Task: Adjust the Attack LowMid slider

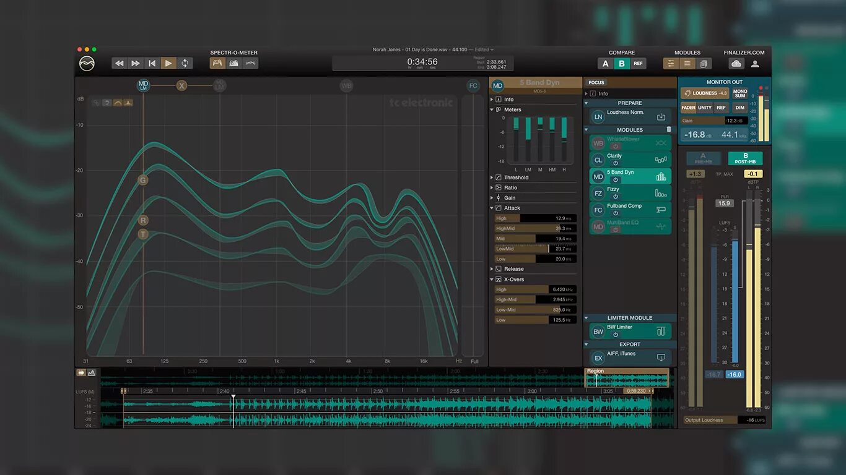Action: tap(536, 249)
